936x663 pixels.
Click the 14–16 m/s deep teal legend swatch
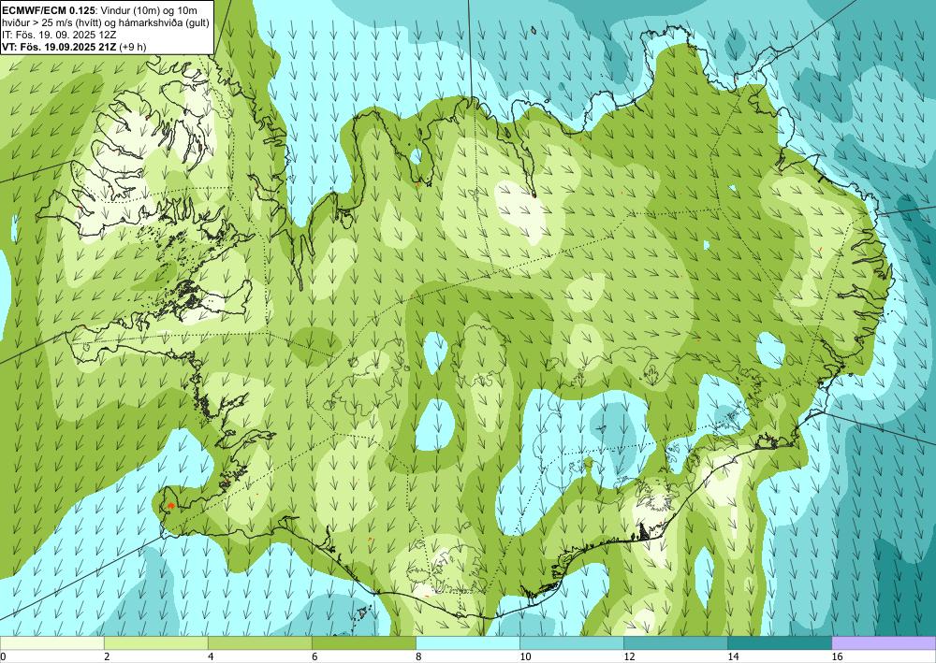(779, 642)
